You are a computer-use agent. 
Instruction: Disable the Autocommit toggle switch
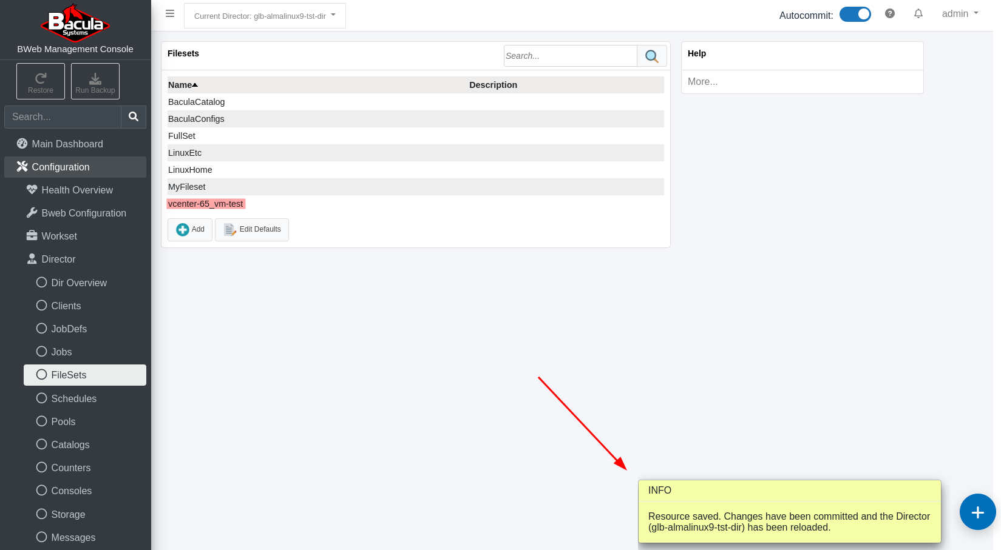[x=855, y=15]
